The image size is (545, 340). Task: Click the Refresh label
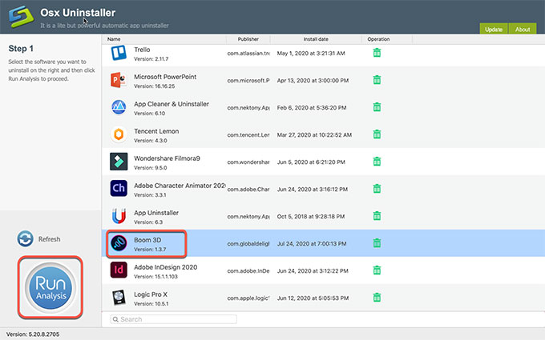click(50, 239)
